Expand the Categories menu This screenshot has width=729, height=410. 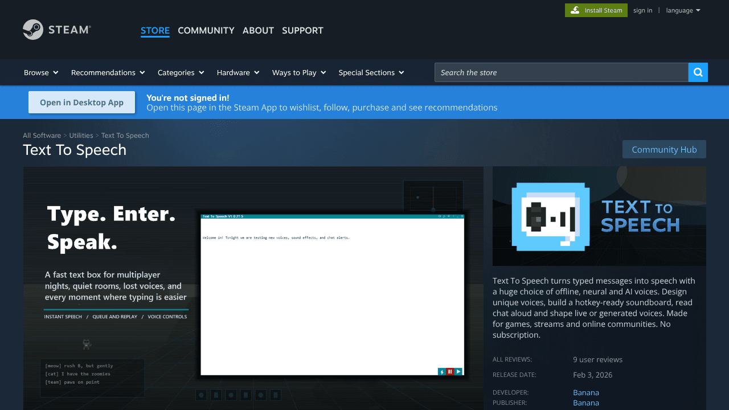tap(181, 72)
